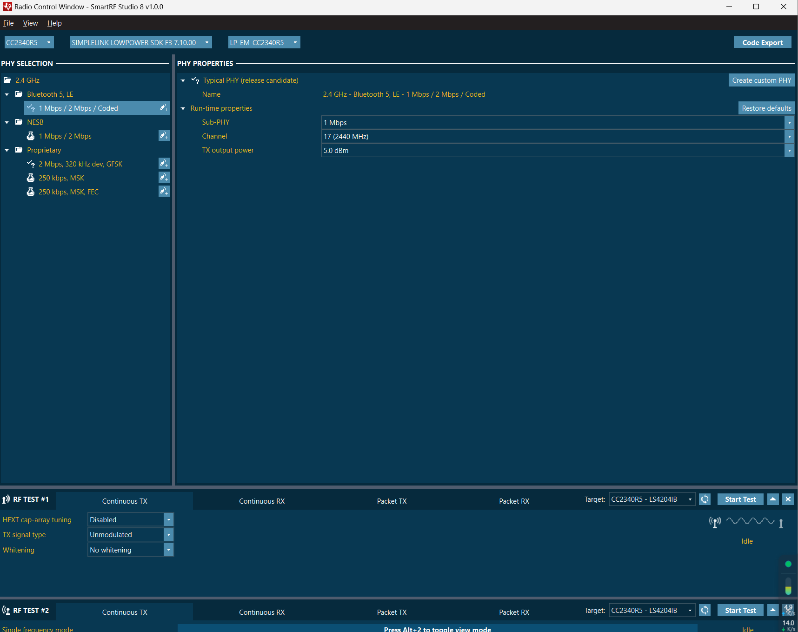Collapse the Bluetooth 5, LE tree node

point(7,94)
